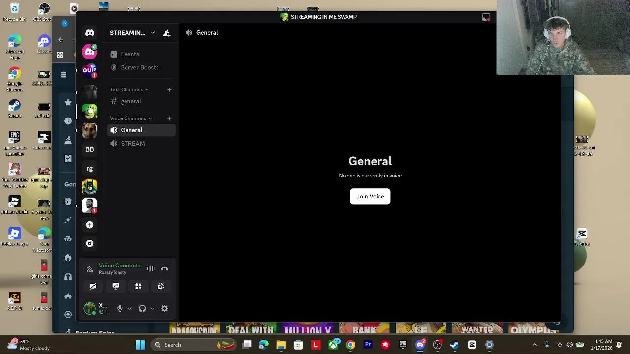
Task: Deafen with the headphones icon
Action: point(142,309)
